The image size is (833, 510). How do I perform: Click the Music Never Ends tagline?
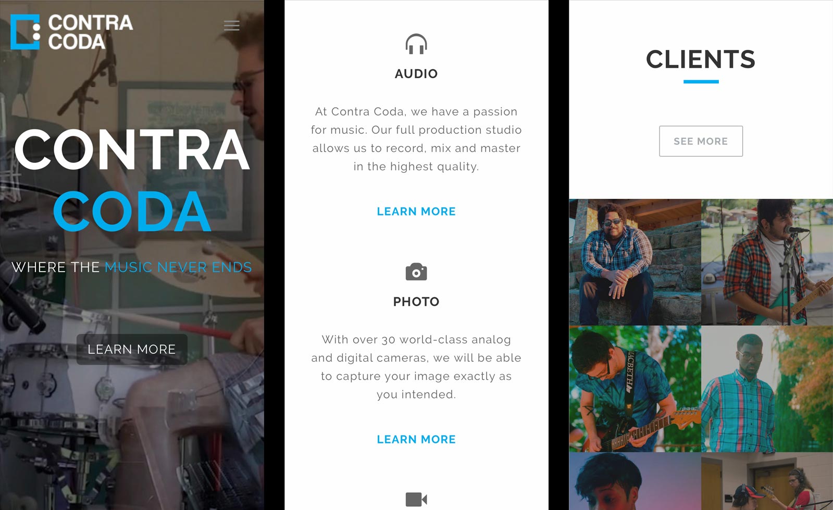tap(178, 267)
